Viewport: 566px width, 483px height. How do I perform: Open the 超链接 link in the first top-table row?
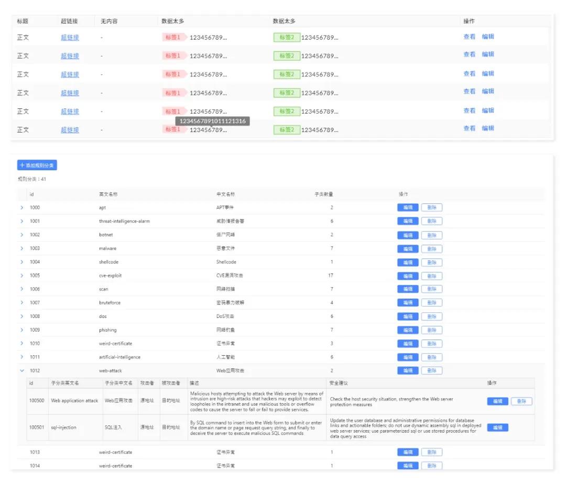coord(70,37)
